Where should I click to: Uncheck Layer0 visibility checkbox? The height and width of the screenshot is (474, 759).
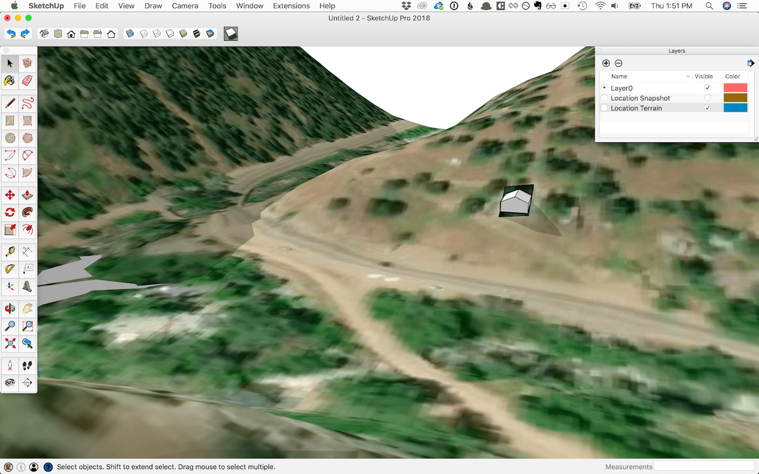tap(707, 88)
